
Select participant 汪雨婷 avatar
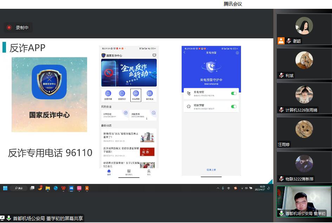(304, 129)
